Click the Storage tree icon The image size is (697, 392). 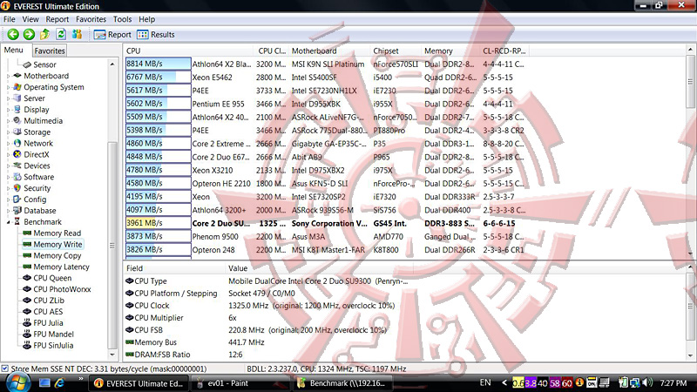pyautogui.click(x=17, y=132)
